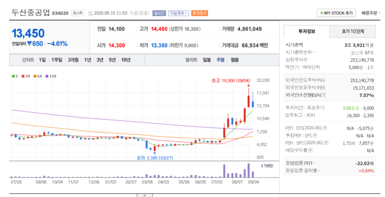Collapse the chart with the bottom chevron

tap(145, 196)
